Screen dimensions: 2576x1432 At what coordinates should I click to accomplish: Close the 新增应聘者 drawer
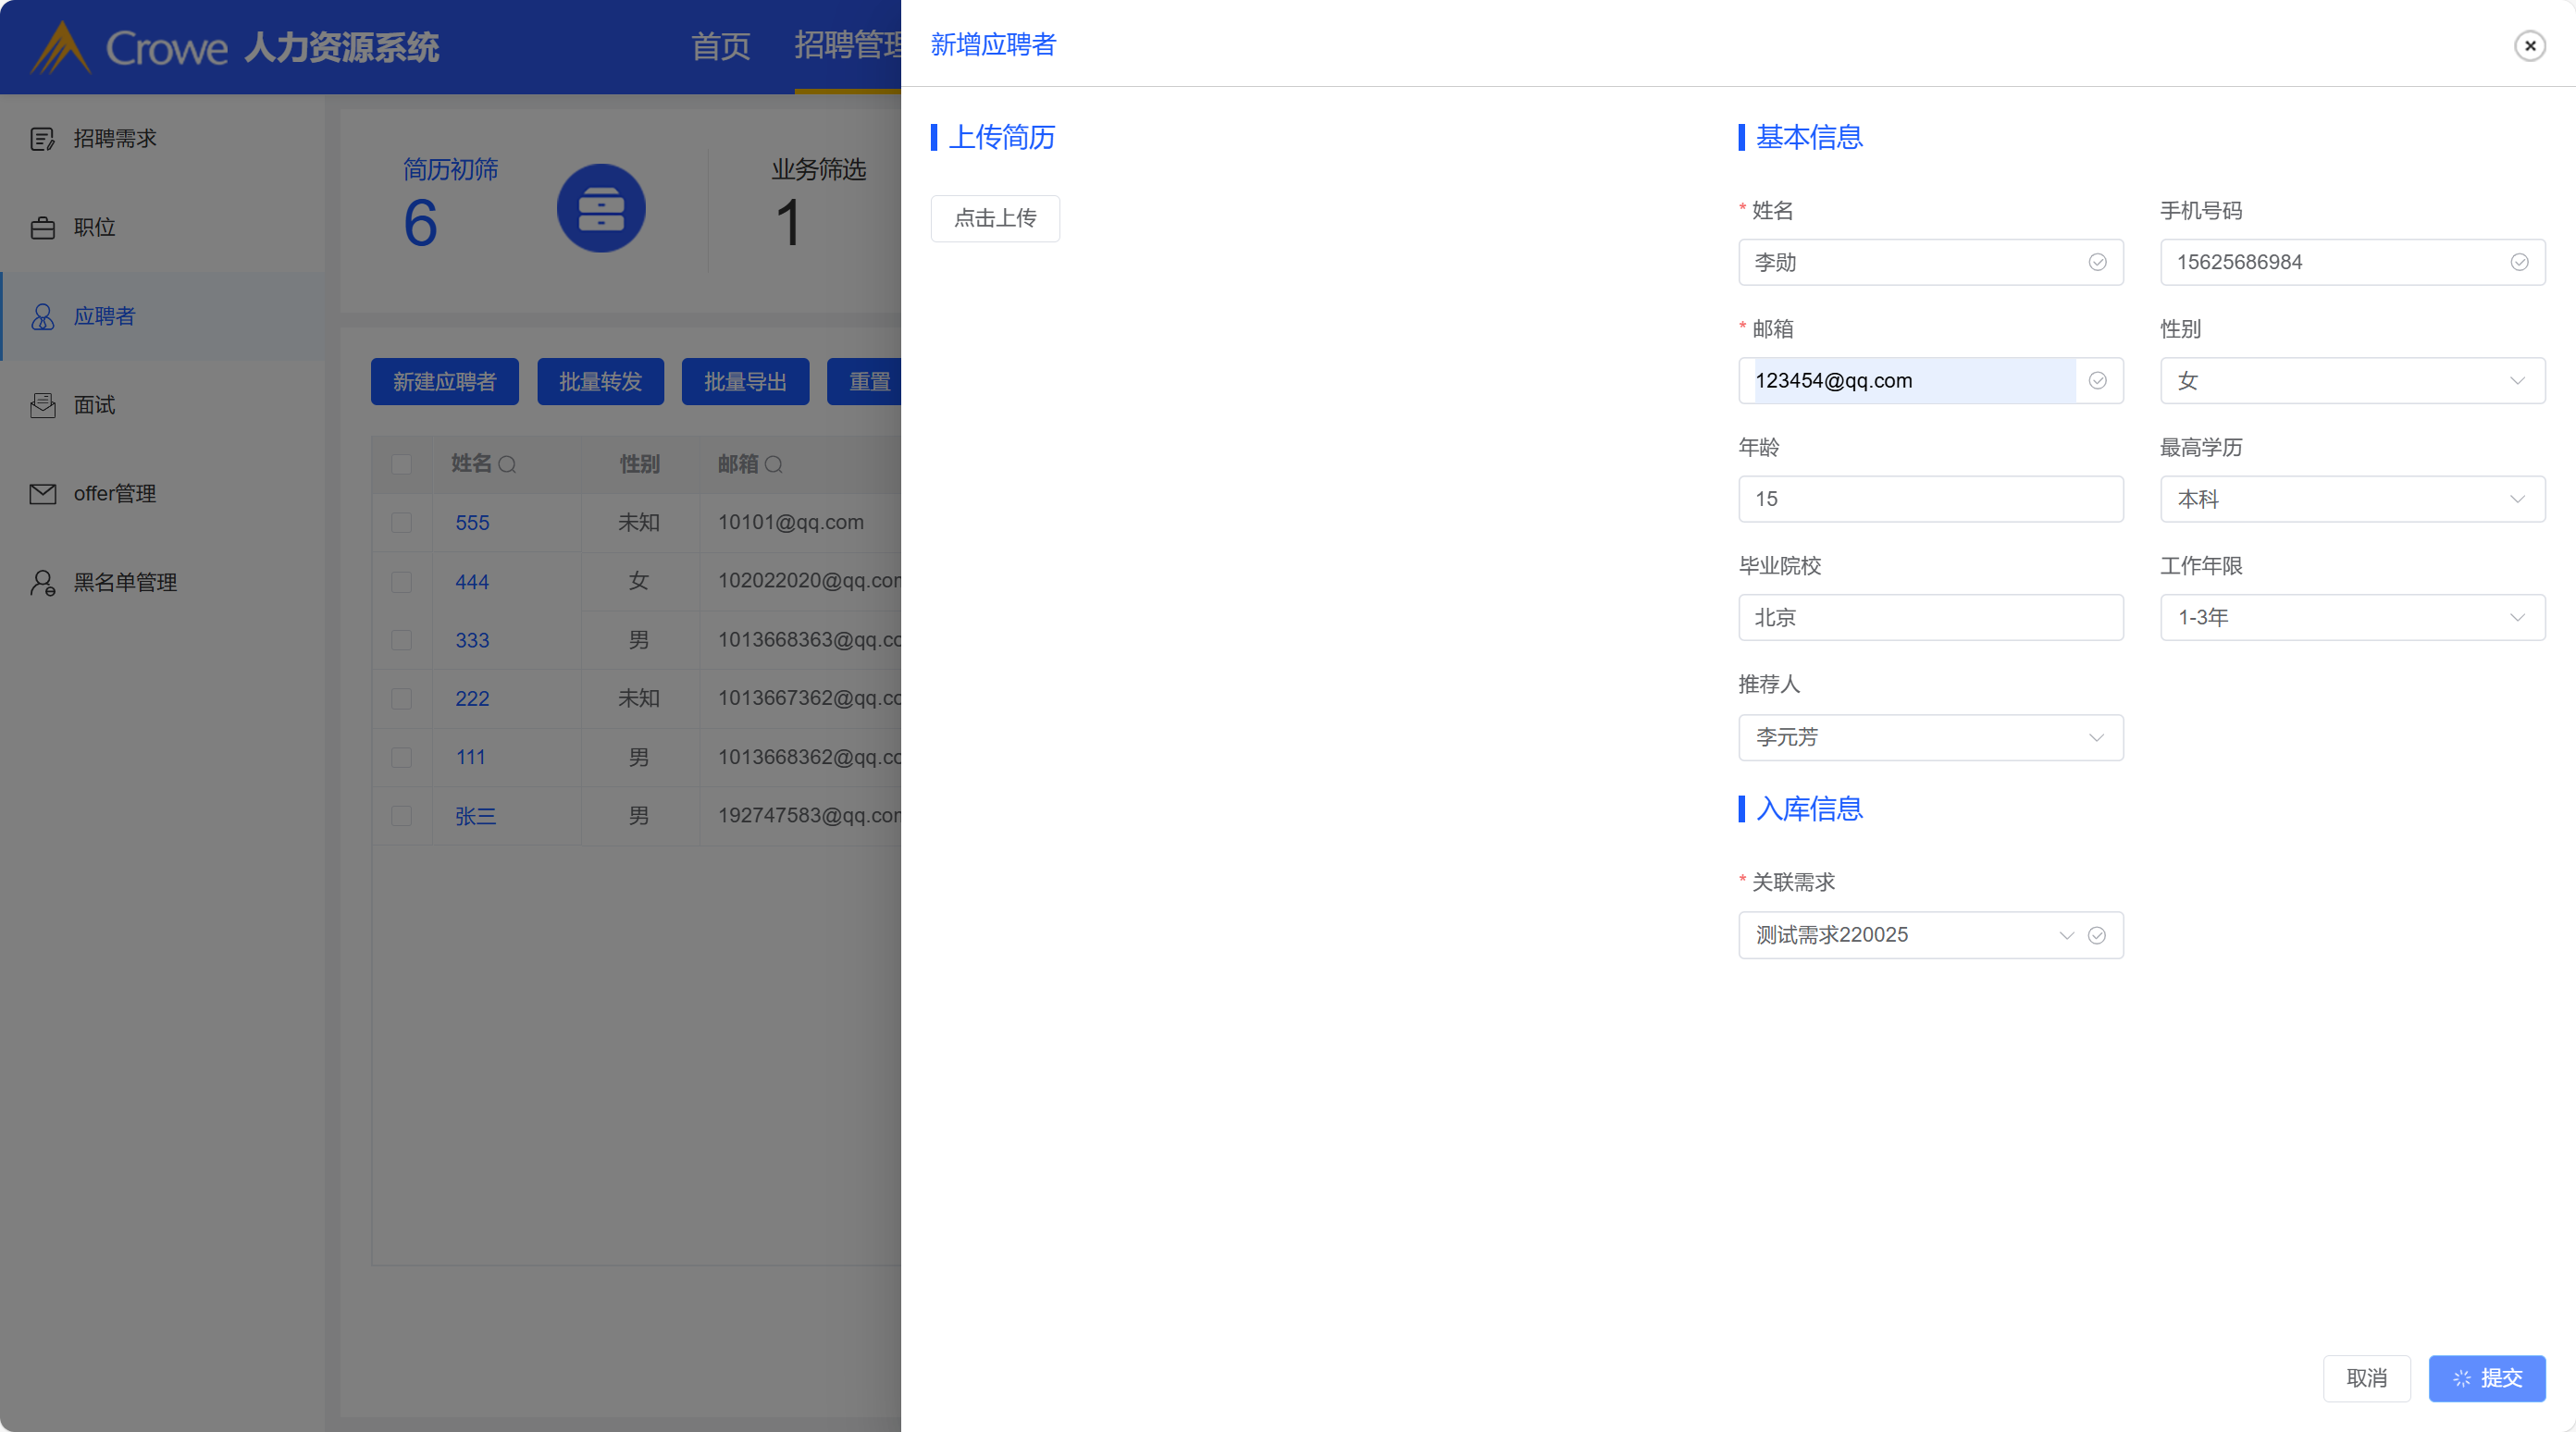tap(2529, 46)
